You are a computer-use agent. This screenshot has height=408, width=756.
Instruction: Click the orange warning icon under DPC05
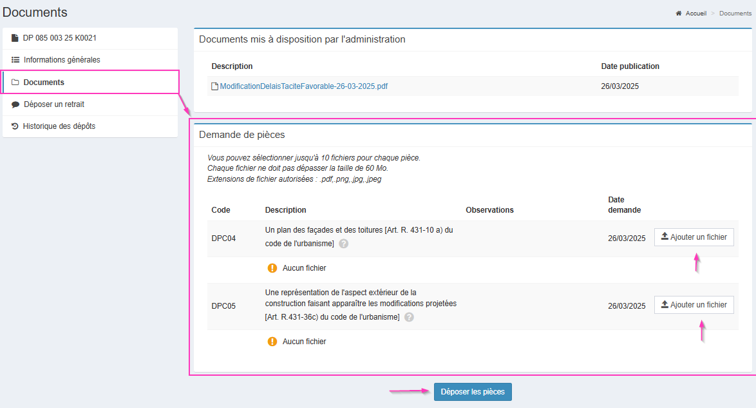tap(272, 342)
